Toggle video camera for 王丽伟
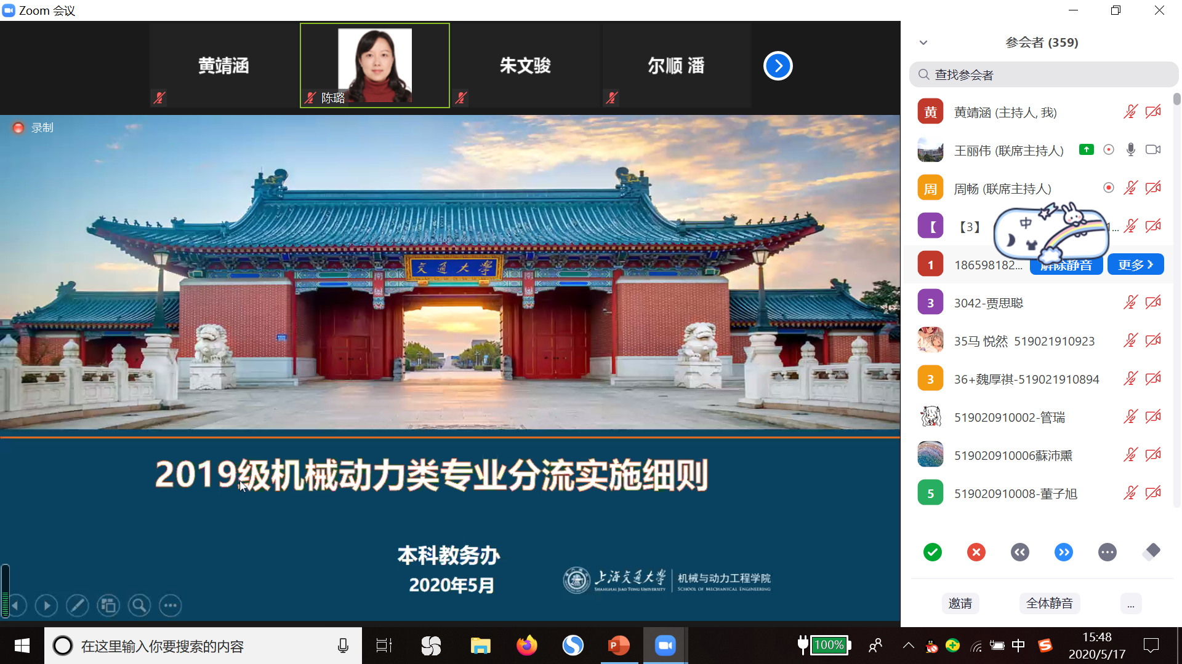Image resolution: width=1182 pixels, height=664 pixels. coord(1152,149)
